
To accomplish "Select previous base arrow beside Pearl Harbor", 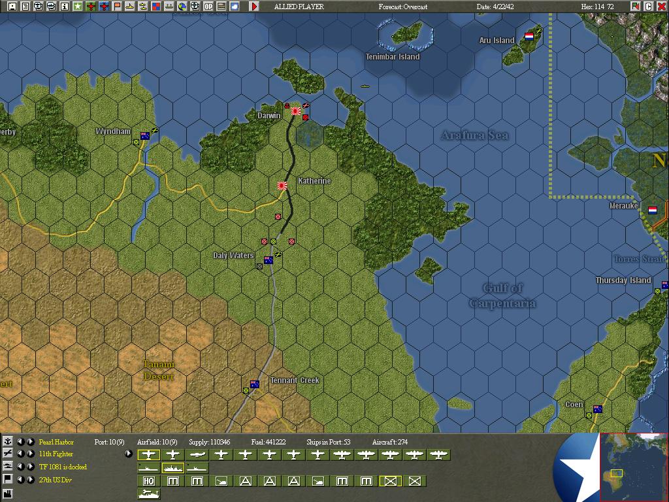I will pos(20,442).
